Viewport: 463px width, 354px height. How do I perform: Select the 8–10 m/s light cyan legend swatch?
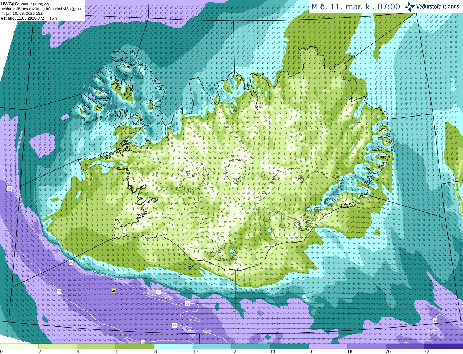pos(174,346)
